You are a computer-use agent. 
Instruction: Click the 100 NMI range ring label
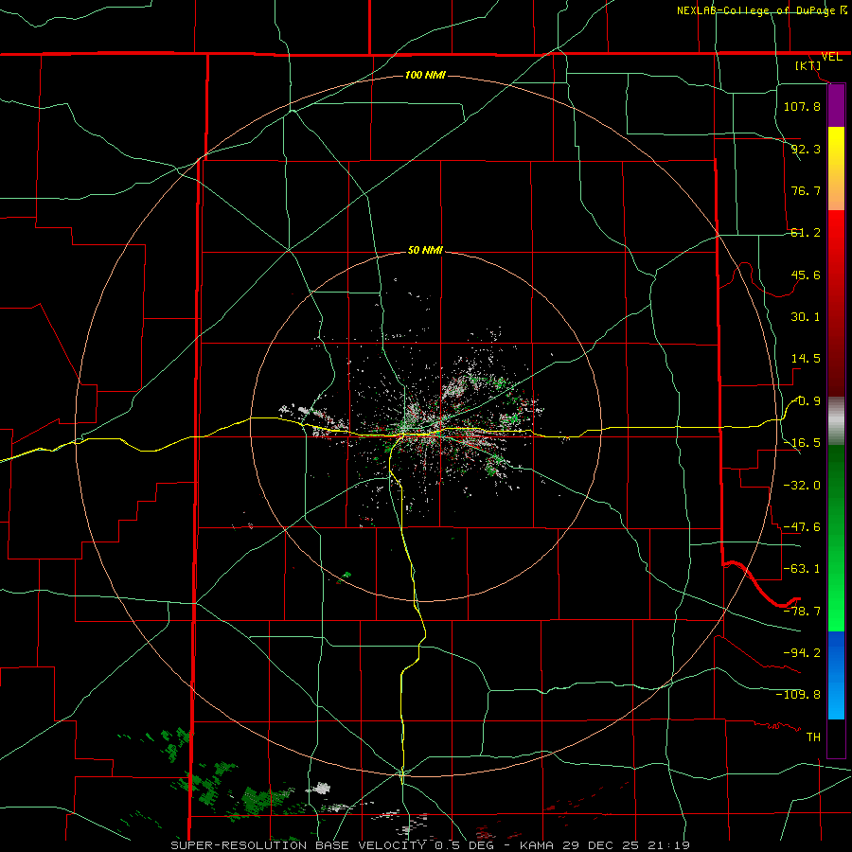425,75
